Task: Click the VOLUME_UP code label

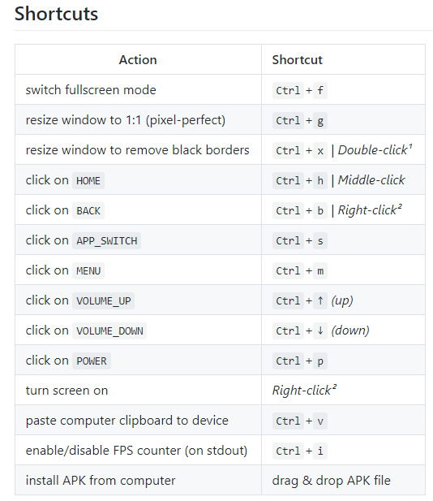Action: coord(103,300)
